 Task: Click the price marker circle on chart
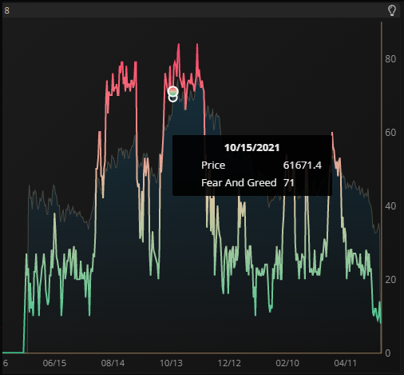pos(173,98)
